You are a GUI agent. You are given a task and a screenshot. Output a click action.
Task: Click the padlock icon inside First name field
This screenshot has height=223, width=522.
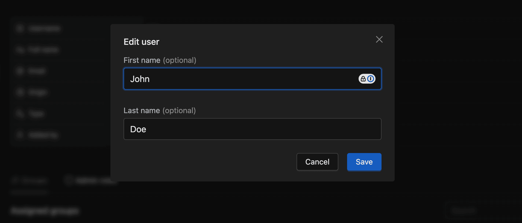(x=363, y=79)
